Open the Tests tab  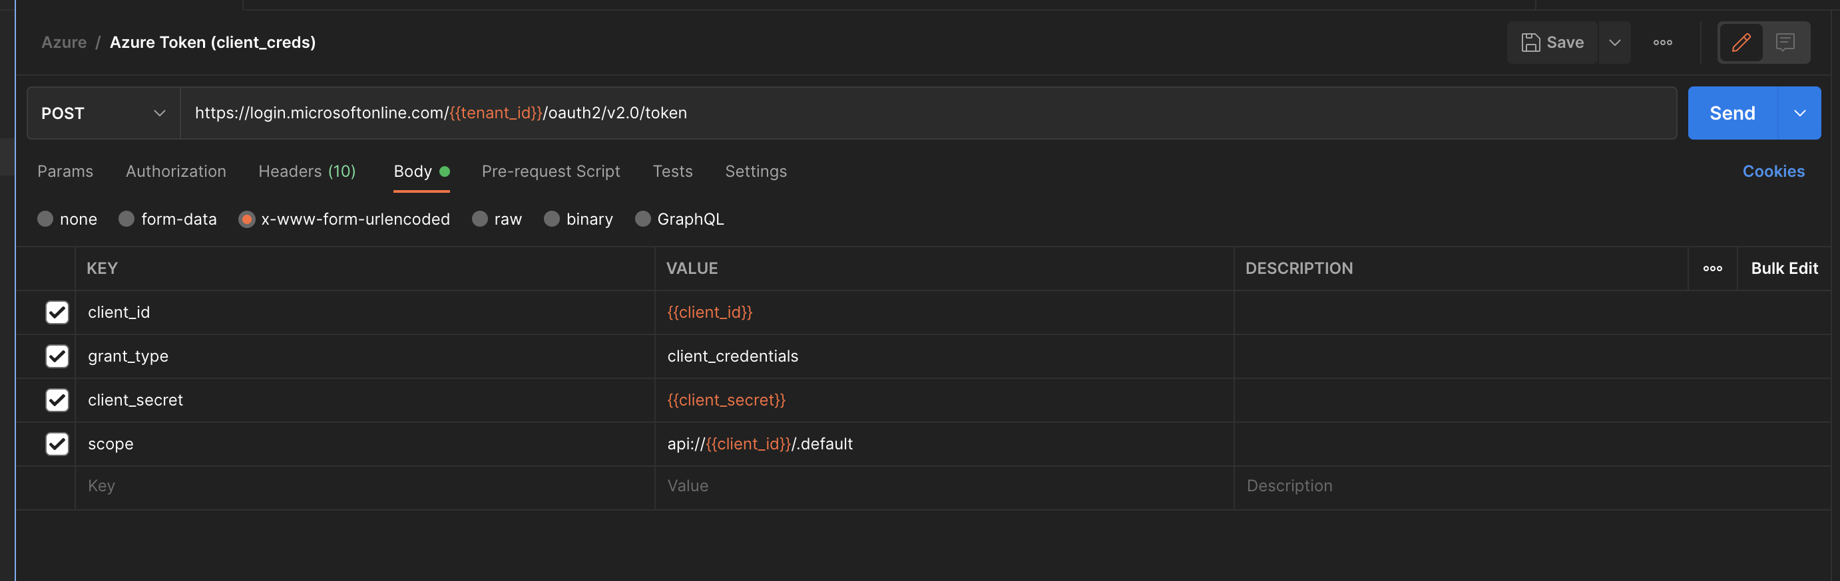[672, 172]
